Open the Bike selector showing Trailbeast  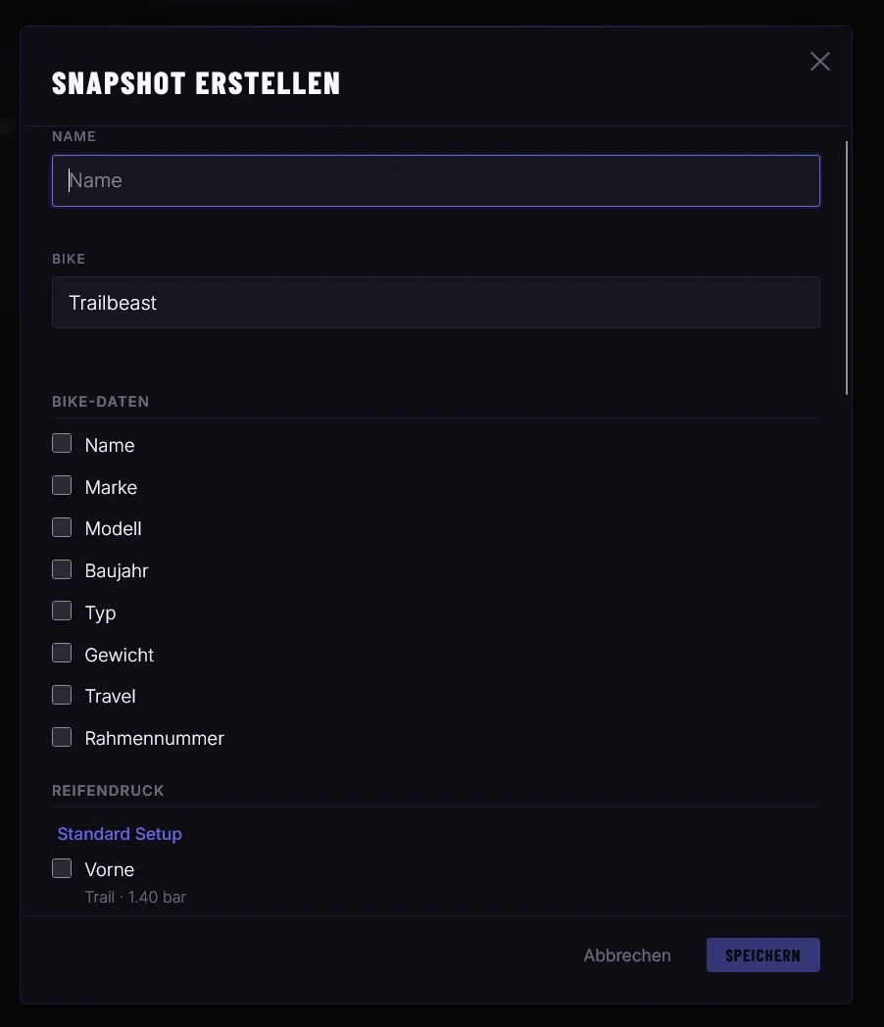point(435,303)
